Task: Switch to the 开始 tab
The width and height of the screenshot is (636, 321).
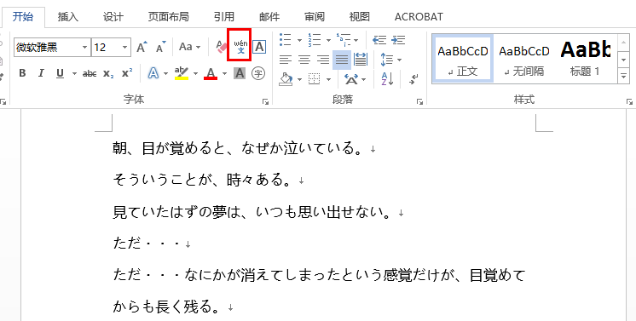Action: (x=23, y=17)
